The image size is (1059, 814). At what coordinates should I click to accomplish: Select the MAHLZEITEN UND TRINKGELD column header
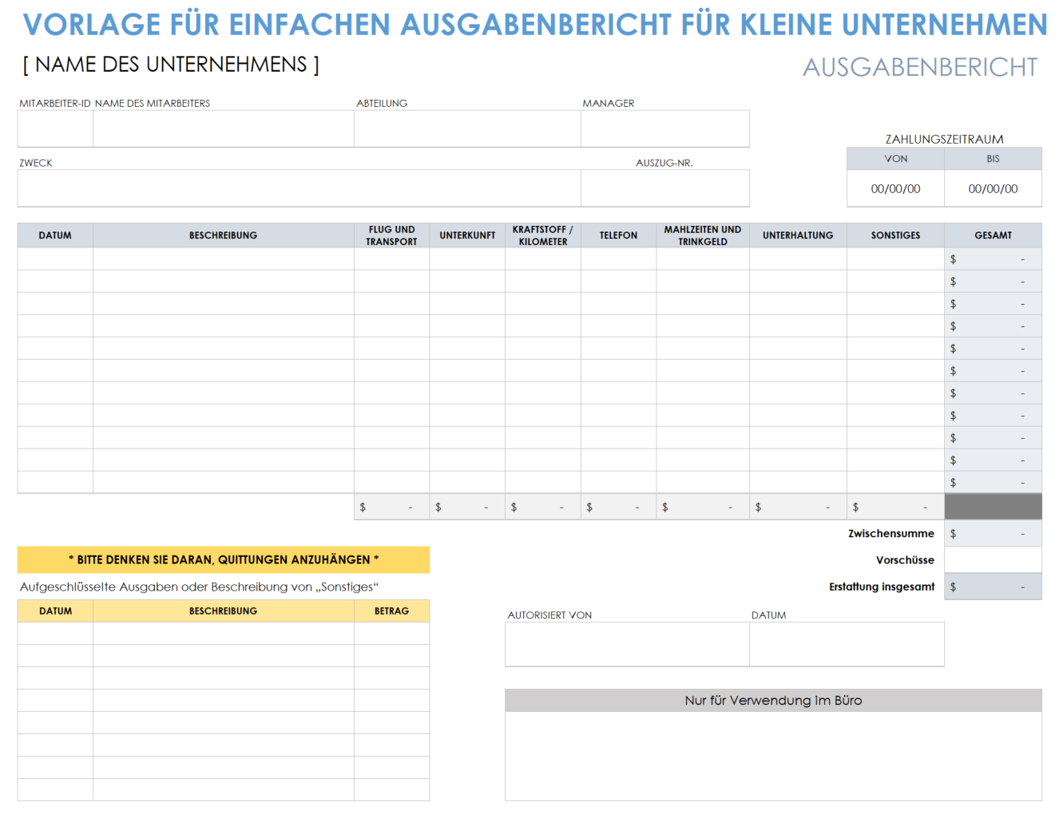pos(703,235)
